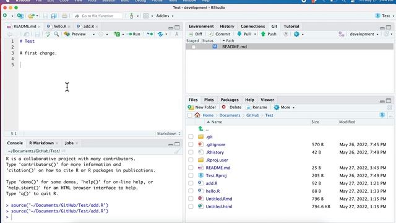Click the go up to parent directory arrow
Image resolution: width=396 pixels, height=223 pixels.
tap(200, 129)
